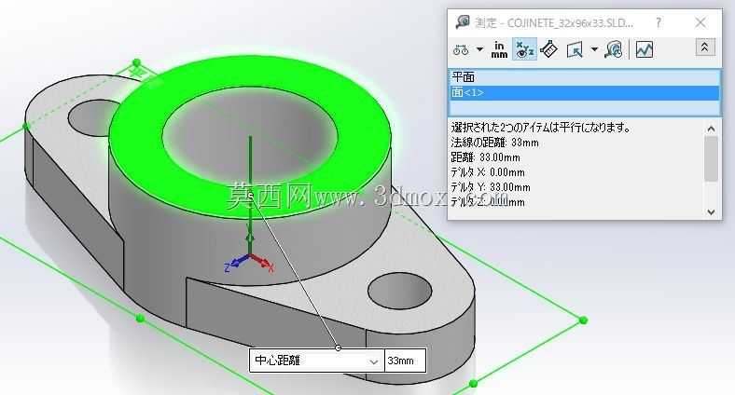
Task: Select 面<1> in the selection list
Action: pos(584,92)
